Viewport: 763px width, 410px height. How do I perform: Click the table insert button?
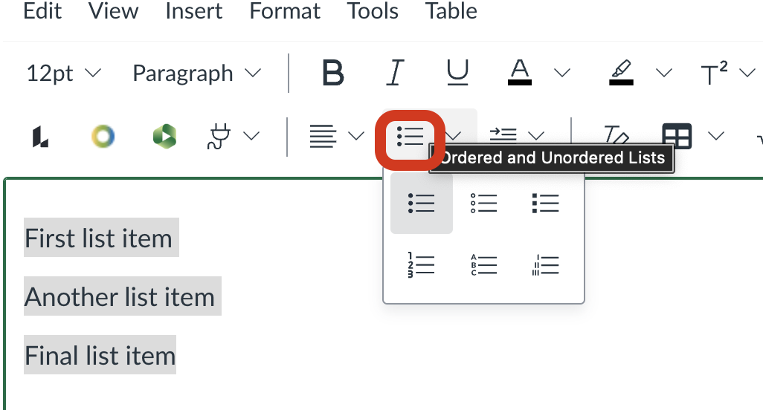[x=677, y=136]
